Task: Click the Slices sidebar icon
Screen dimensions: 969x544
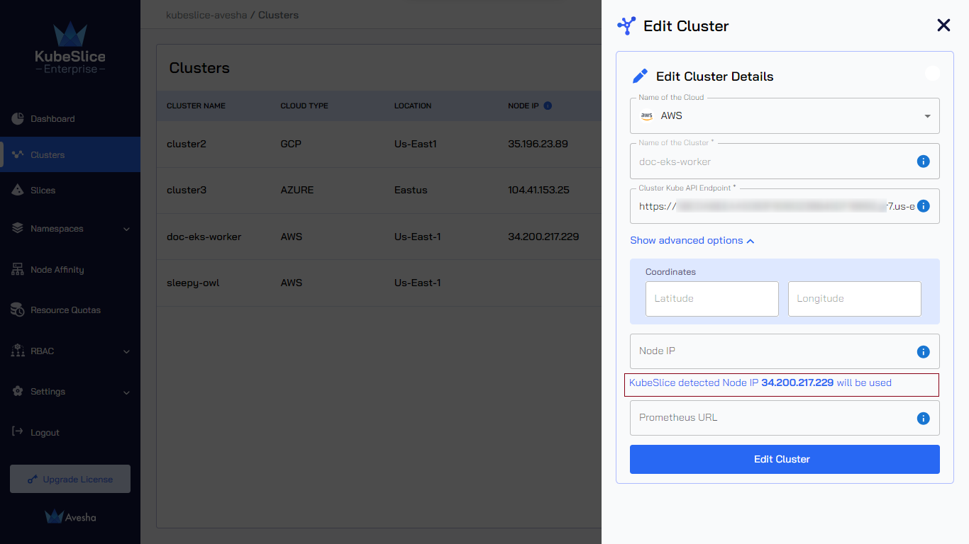Action: point(18,190)
